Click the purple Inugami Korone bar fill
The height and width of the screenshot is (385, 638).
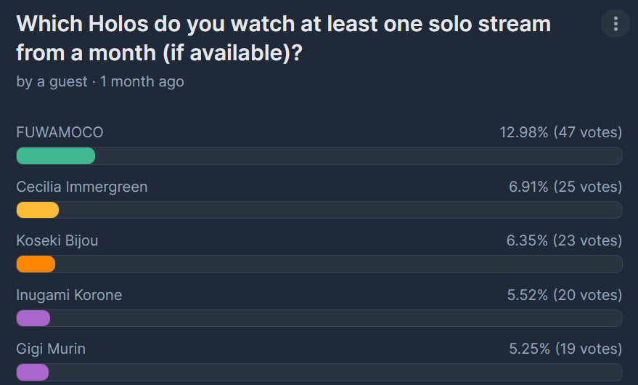click(33, 318)
